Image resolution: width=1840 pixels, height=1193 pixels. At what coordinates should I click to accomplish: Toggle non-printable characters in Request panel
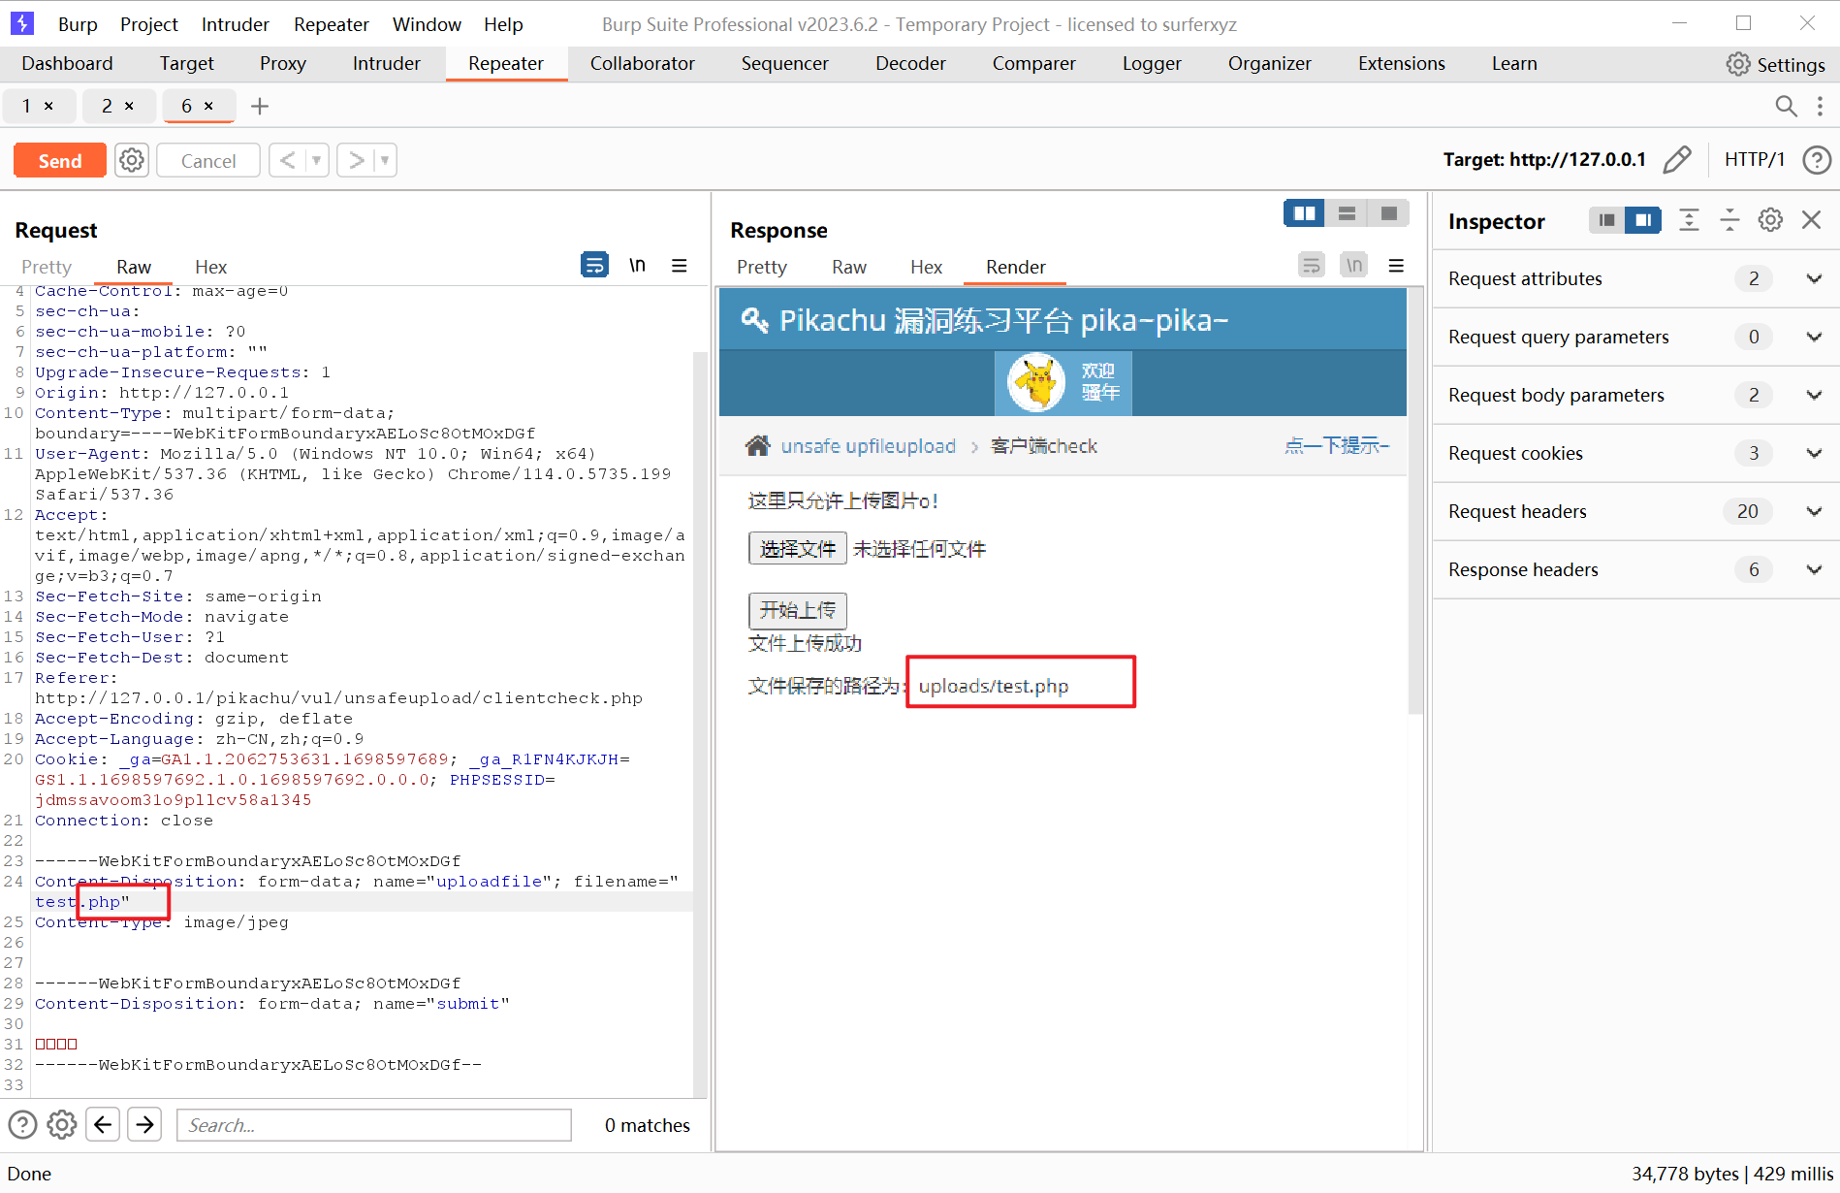[x=637, y=265]
